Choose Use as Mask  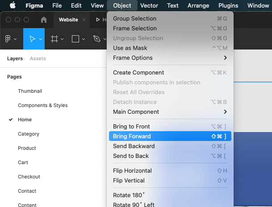coord(170,48)
